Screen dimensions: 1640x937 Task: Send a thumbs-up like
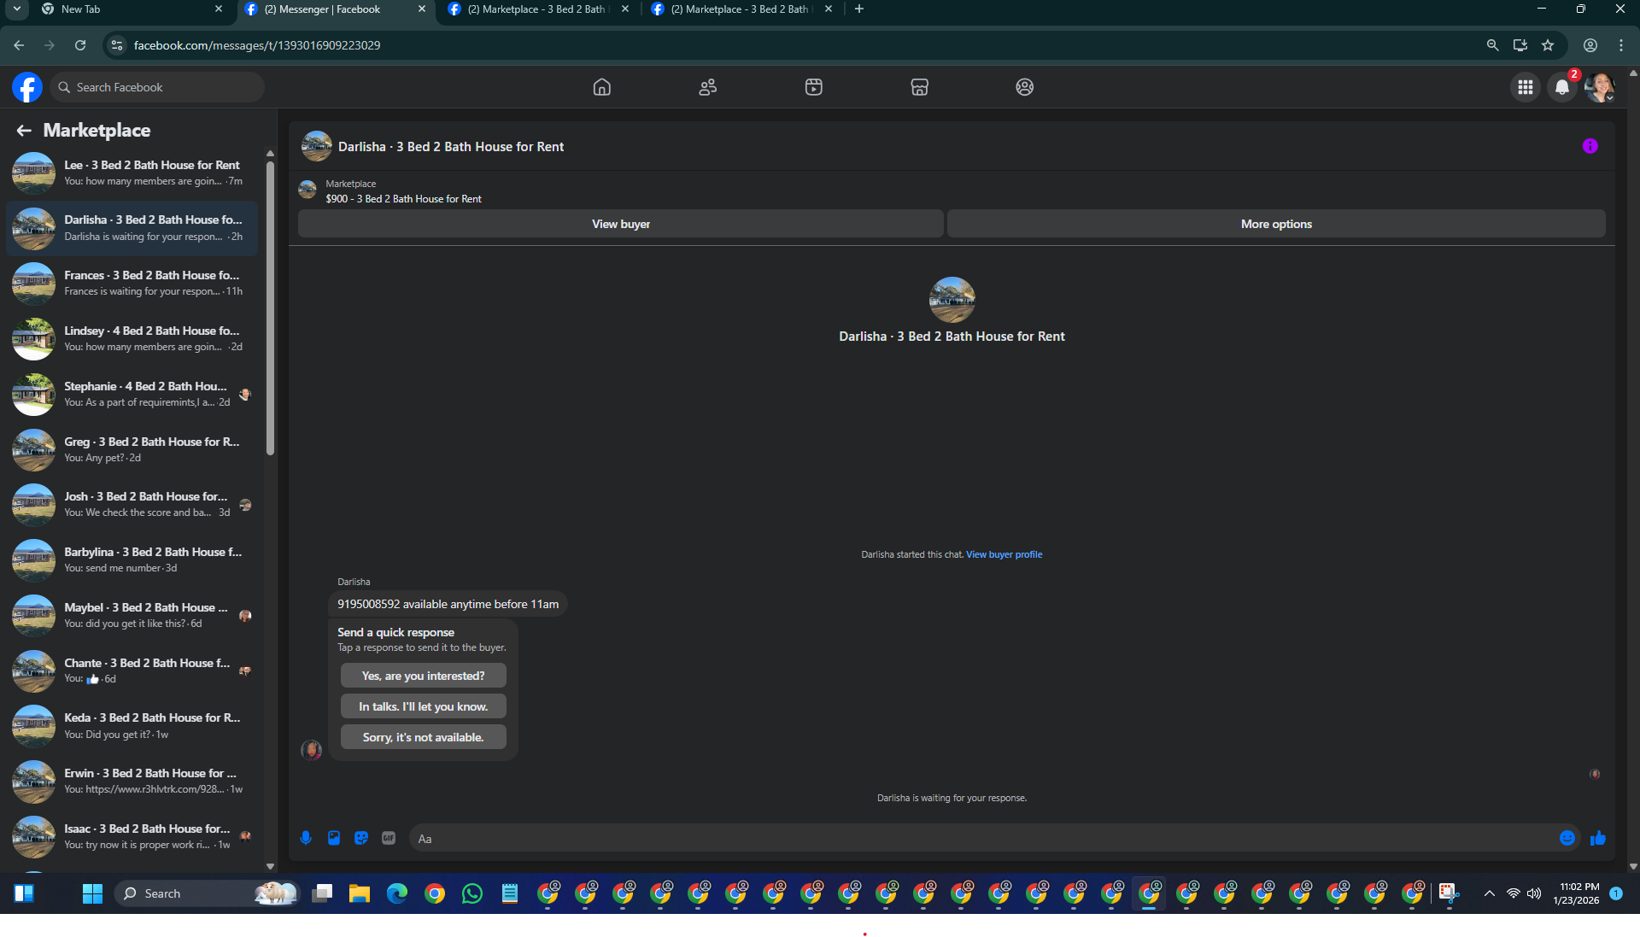tap(1597, 838)
